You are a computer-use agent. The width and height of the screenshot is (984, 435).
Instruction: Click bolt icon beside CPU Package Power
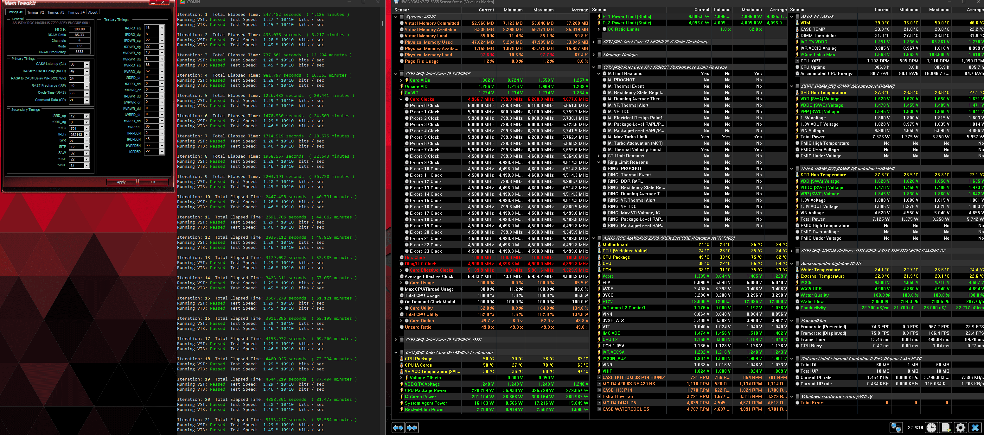(401, 390)
